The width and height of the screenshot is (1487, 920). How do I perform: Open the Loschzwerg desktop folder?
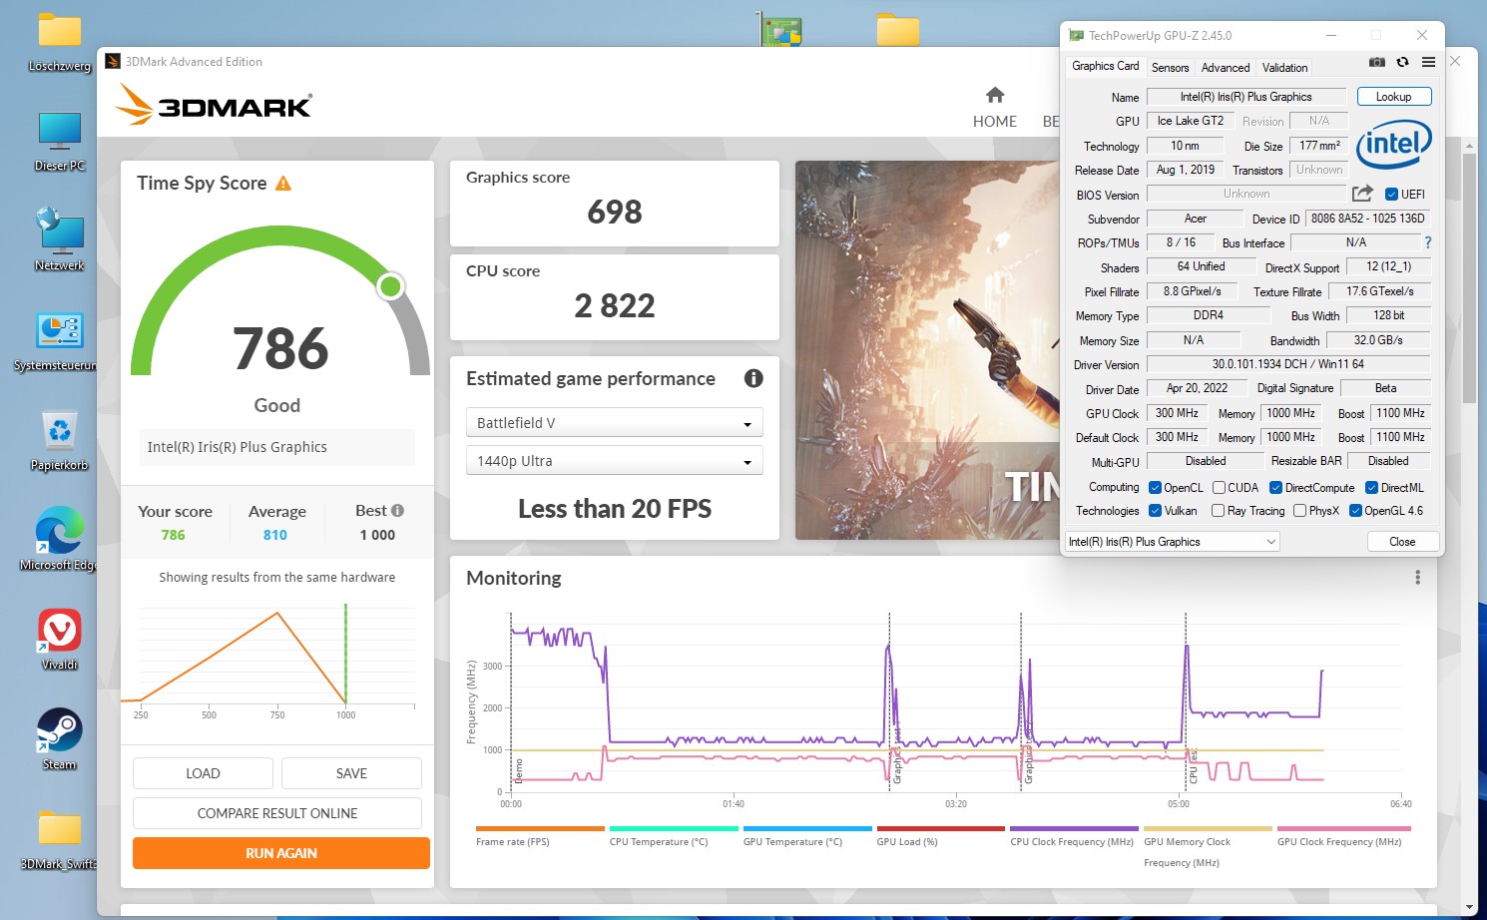pos(60,43)
